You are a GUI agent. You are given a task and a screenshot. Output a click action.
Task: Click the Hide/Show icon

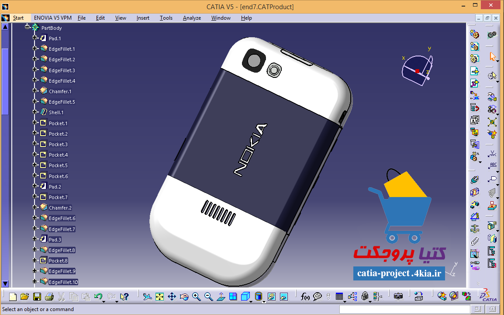tap(272, 297)
